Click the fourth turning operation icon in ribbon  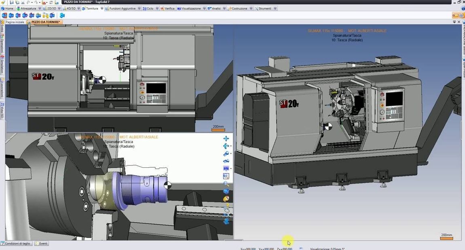click(x=25, y=15)
